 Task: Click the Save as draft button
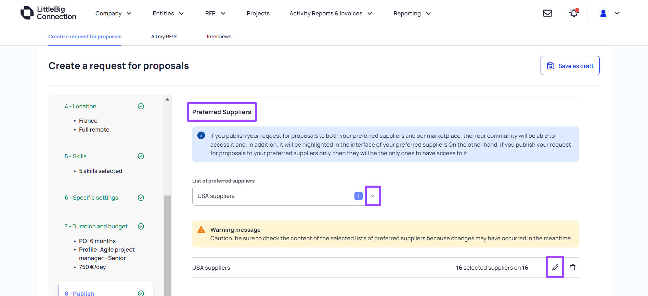[x=570, y=66]
